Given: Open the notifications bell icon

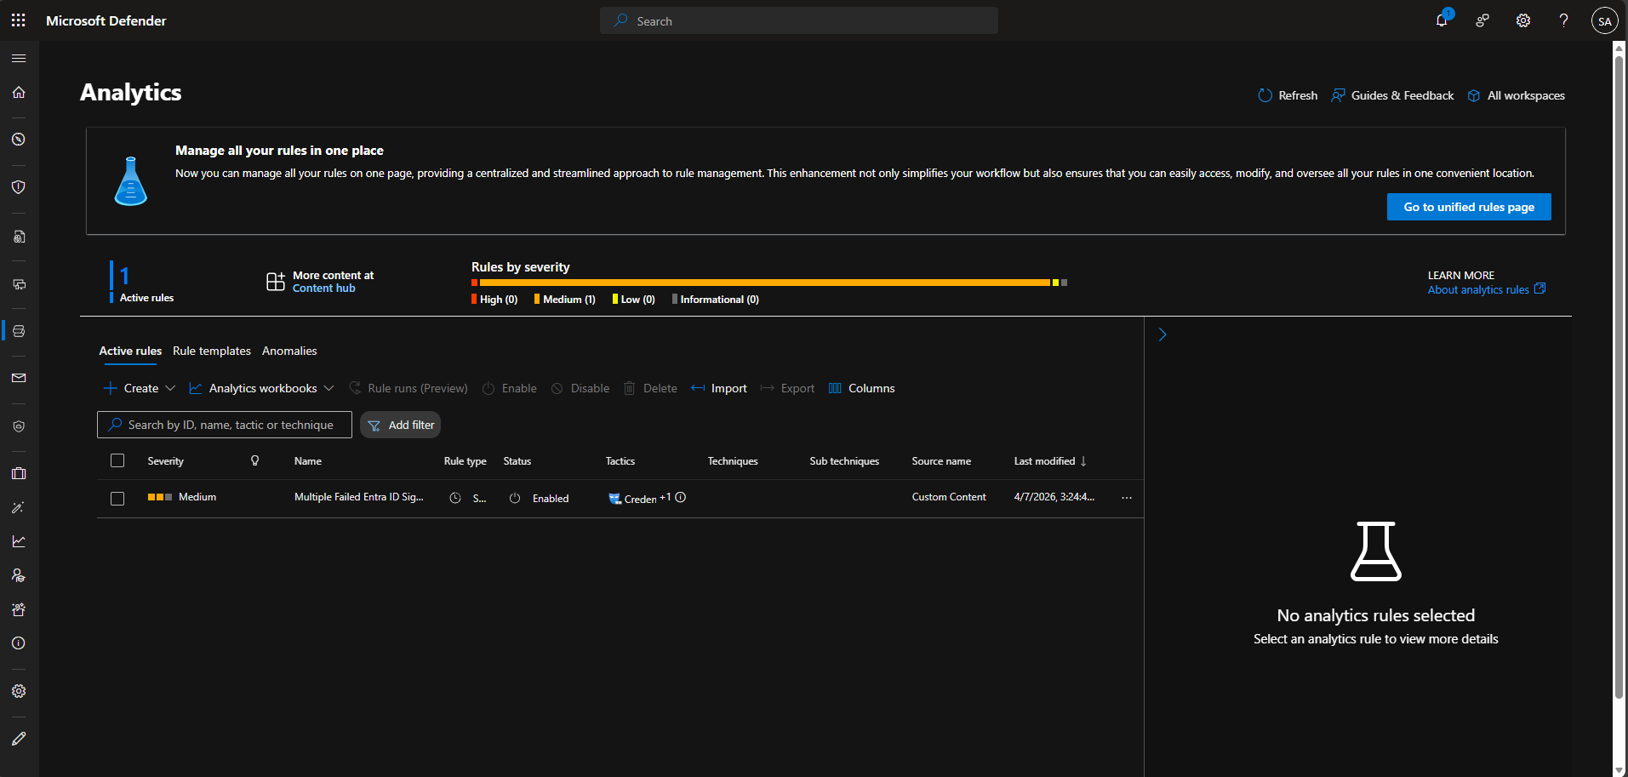Looking at the screenshot, I should point(1441,20).
